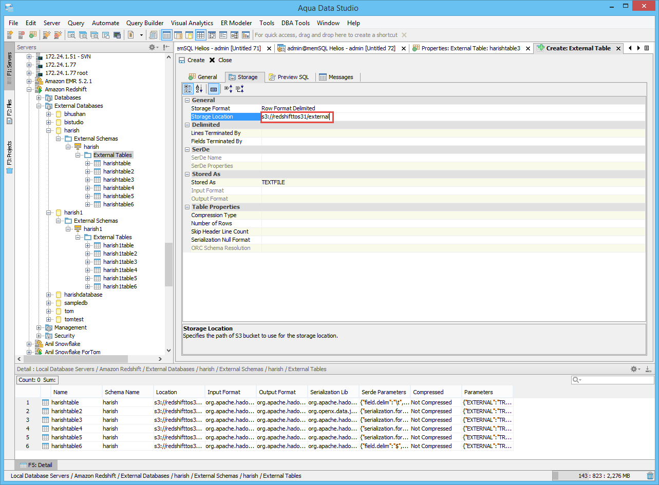This screenshot has height=485, width=659.
Task: Open the Visual Analytics menu
Action: [x=192, y=23]
